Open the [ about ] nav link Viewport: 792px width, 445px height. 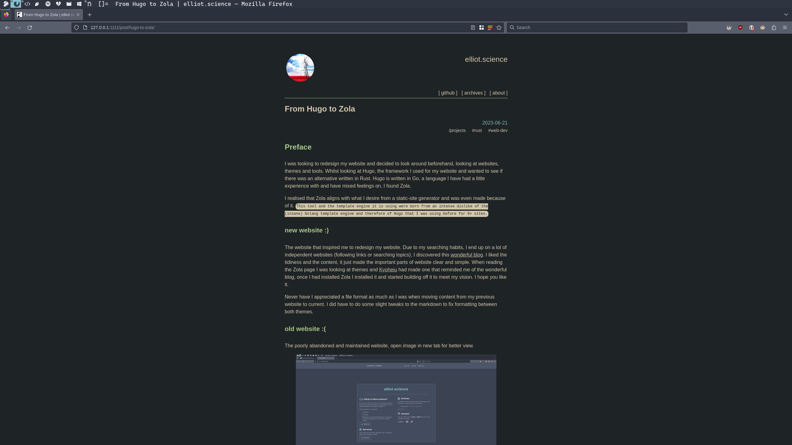click(x=498, y=93)
